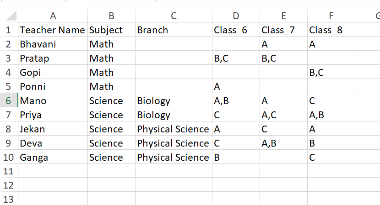Click the Branch header cell
Viewport: 380px width, 205px height.
point(174,30)
